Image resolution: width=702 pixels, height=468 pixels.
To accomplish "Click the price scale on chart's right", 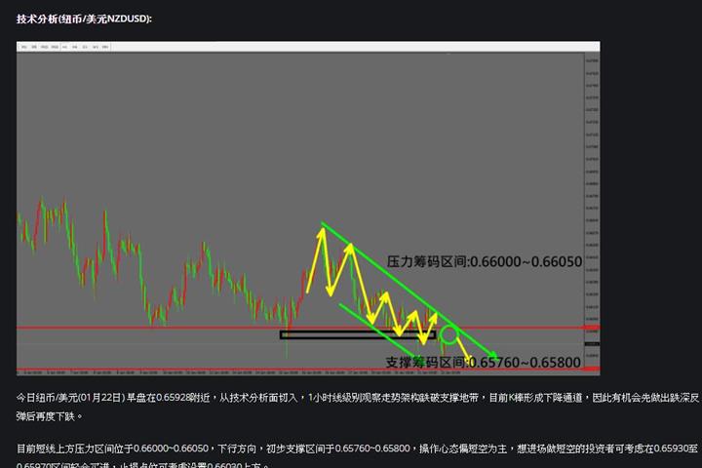I will click(x=593, y=211).
